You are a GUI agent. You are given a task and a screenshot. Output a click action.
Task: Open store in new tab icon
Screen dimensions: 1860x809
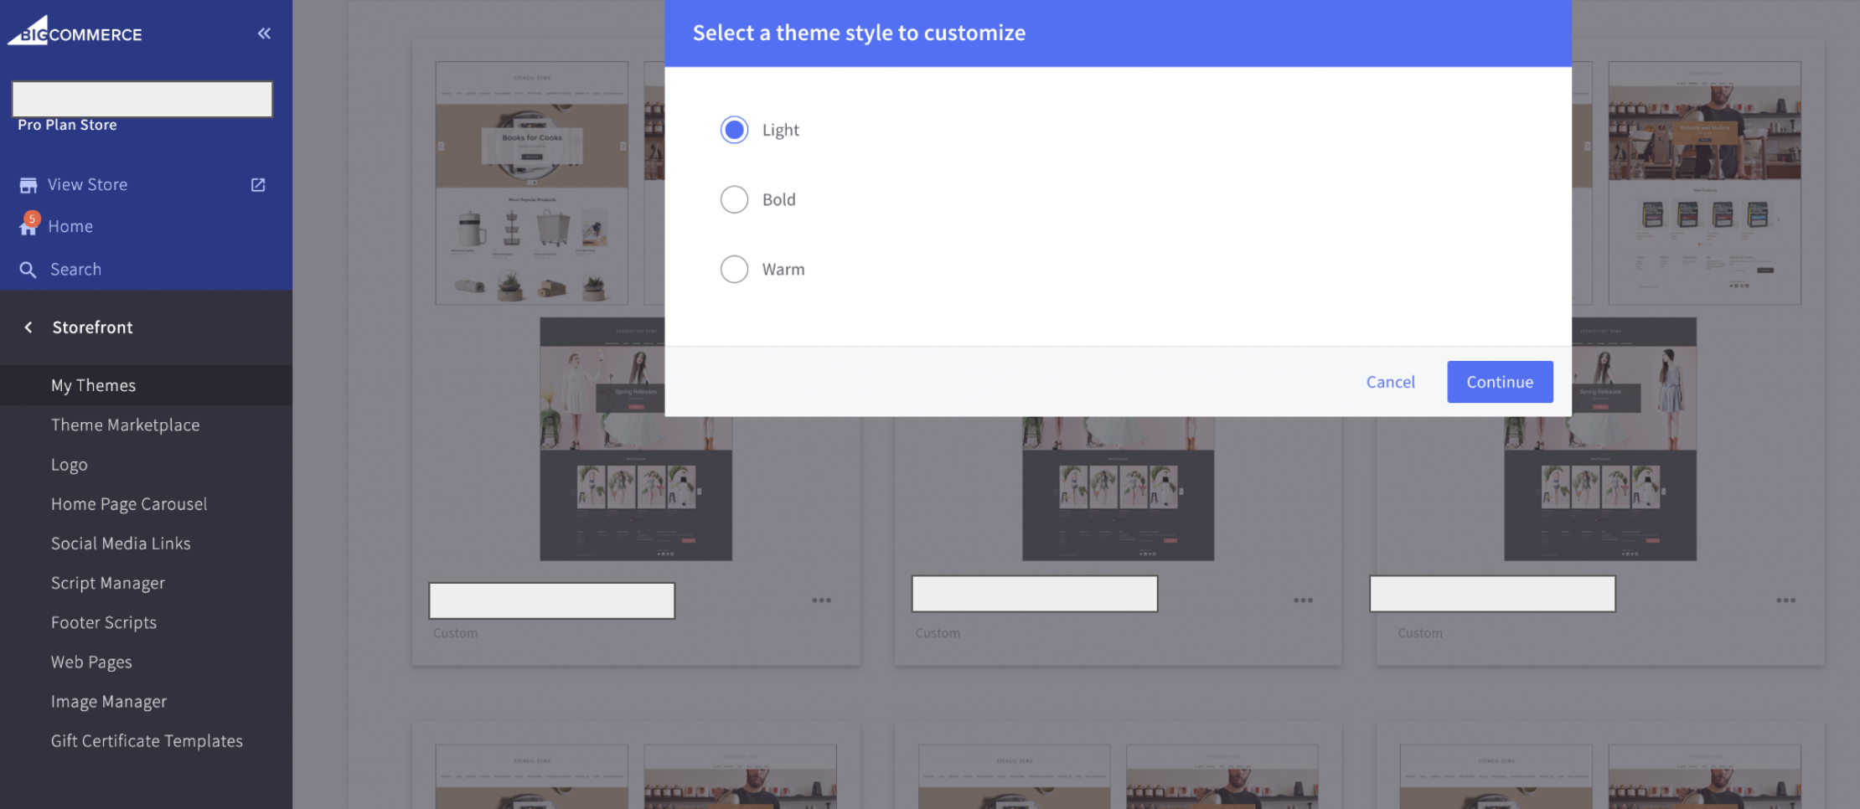pyautogui.click(x=258, y=185)
